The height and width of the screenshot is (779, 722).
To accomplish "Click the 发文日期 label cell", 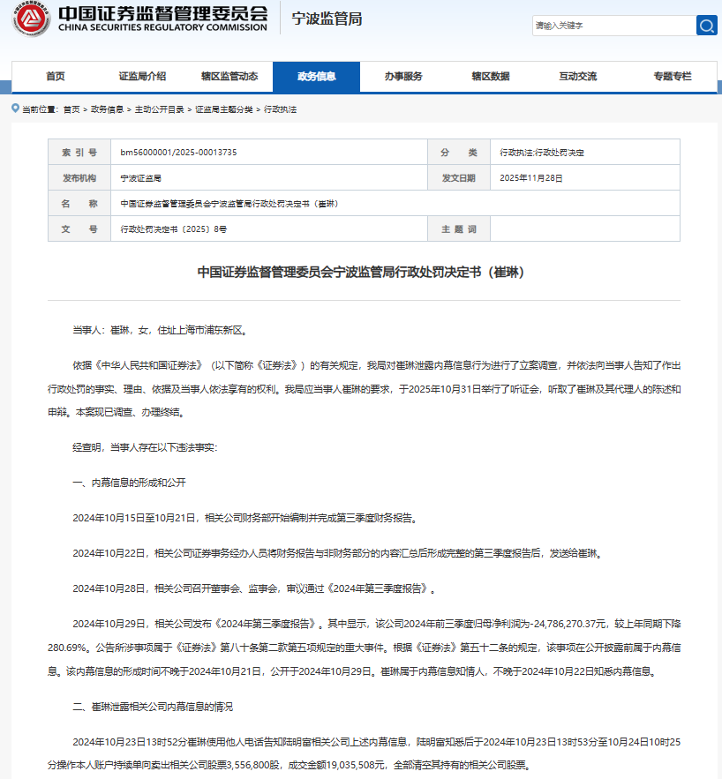I will pos(459,178).
